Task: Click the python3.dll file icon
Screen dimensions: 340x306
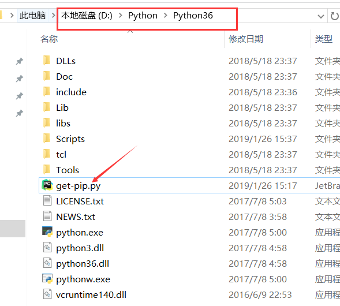Action: 47,248
